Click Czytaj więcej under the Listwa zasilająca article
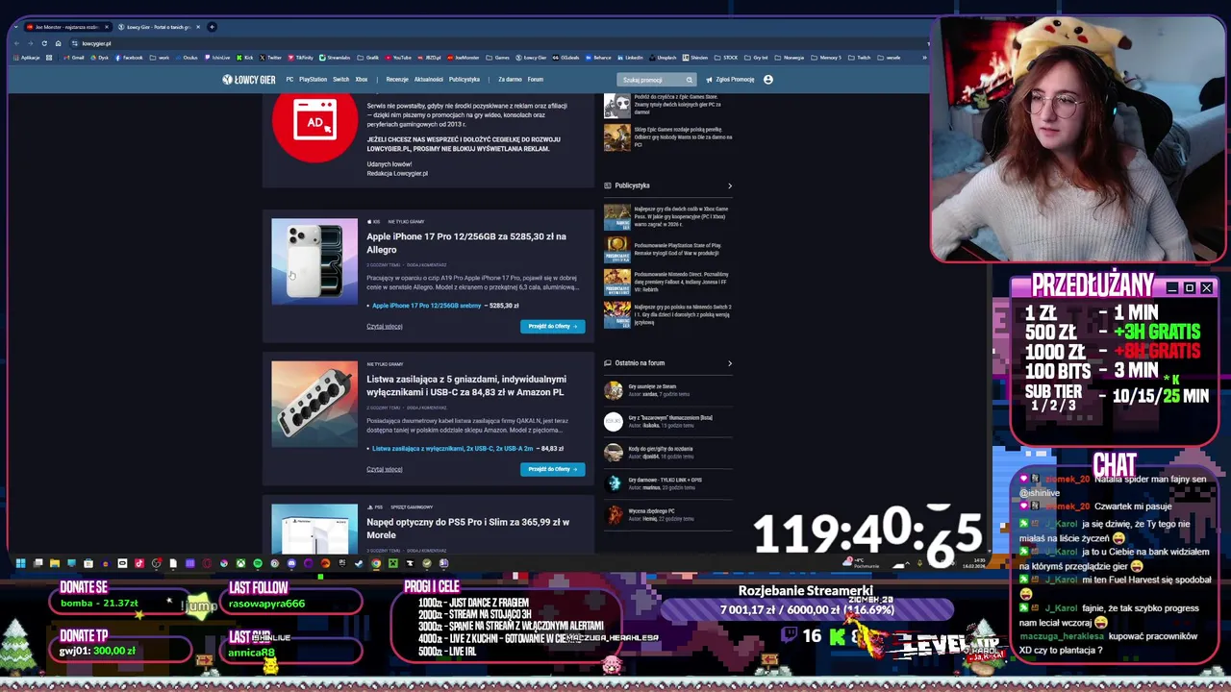The image size is (1231, 692). (384, 470)
